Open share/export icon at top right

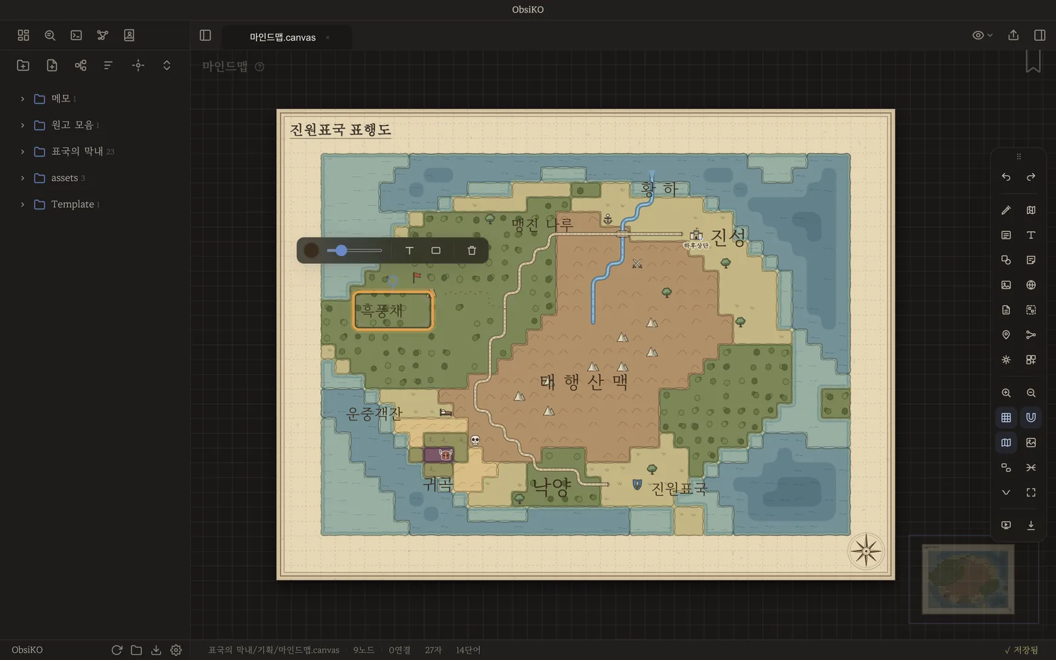coord(1013,35)
